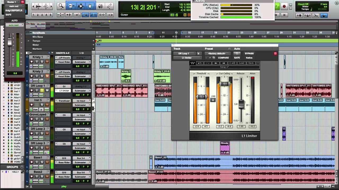Click the Release fader handle
Screen dimensions: 339x190
pos(241,104)
